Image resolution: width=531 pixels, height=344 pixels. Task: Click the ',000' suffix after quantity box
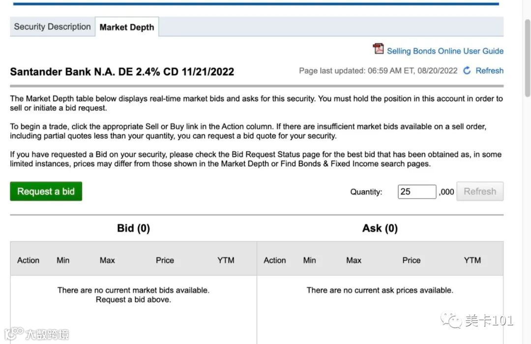tap(446, 192)
